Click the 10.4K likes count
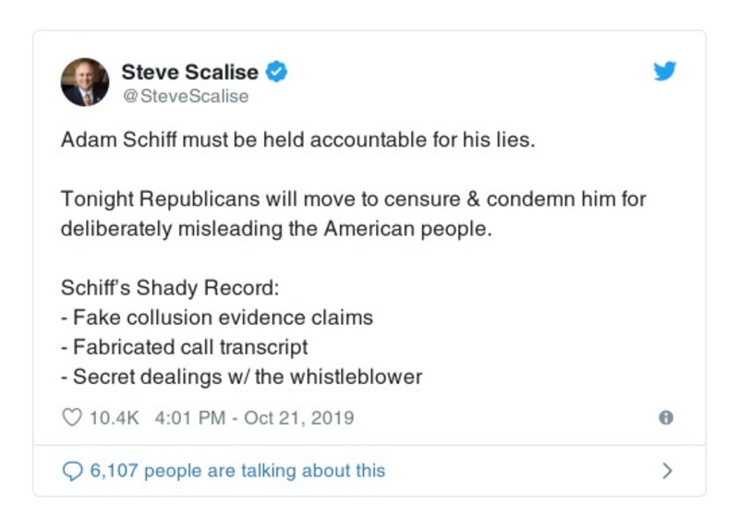739x528 pixels. click(114, 418)
